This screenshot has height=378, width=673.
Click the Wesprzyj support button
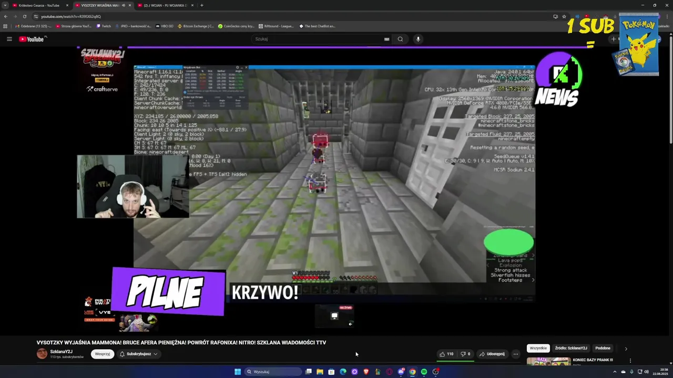coord(103,354)
